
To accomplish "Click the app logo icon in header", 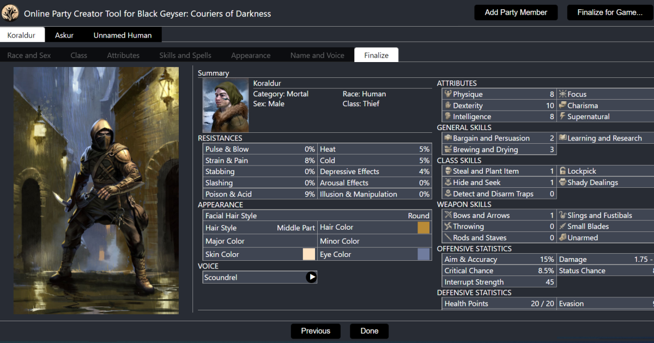I will 10,13.
